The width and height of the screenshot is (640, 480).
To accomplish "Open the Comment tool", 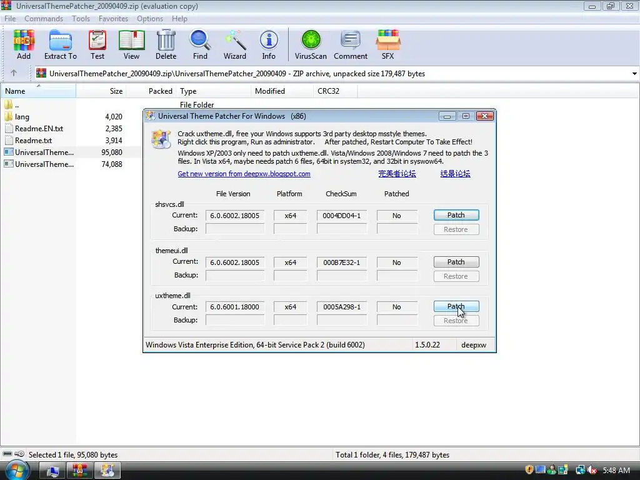I will [x=351, y=44].
